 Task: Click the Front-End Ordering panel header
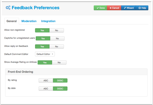point(76,72)
